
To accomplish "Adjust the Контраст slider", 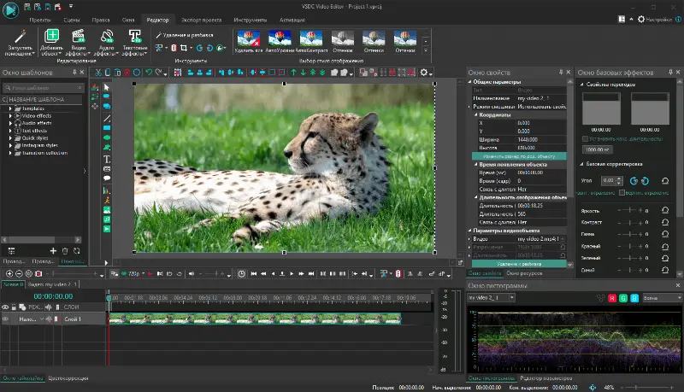I will pos(629,223).
